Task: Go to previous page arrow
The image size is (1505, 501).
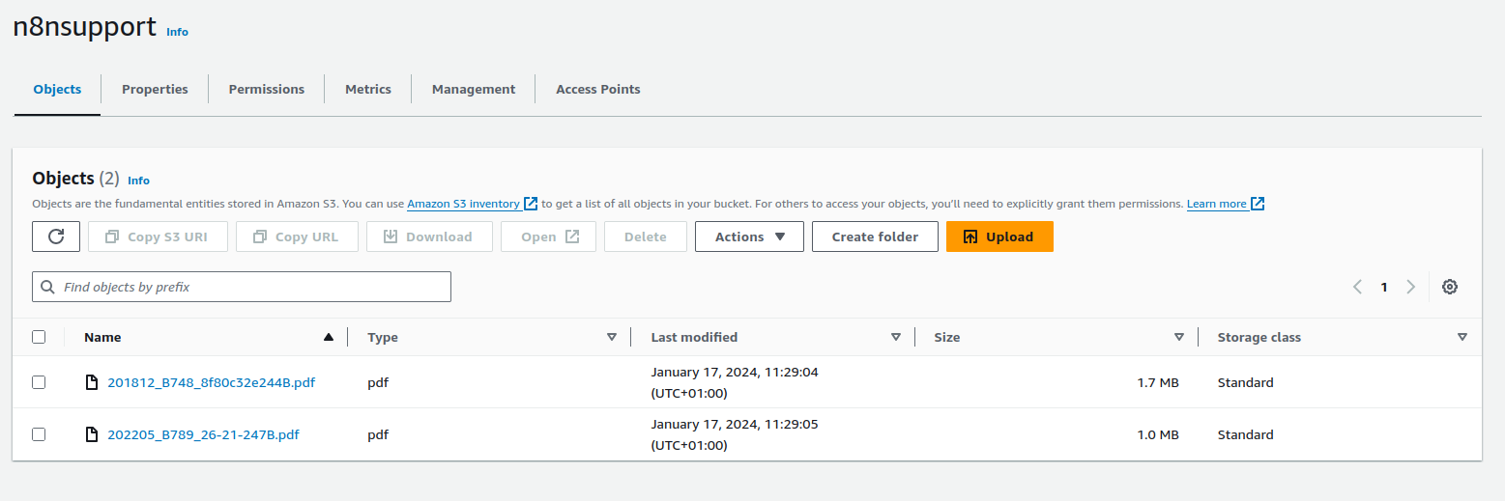Action: [x=1357, y=287]
